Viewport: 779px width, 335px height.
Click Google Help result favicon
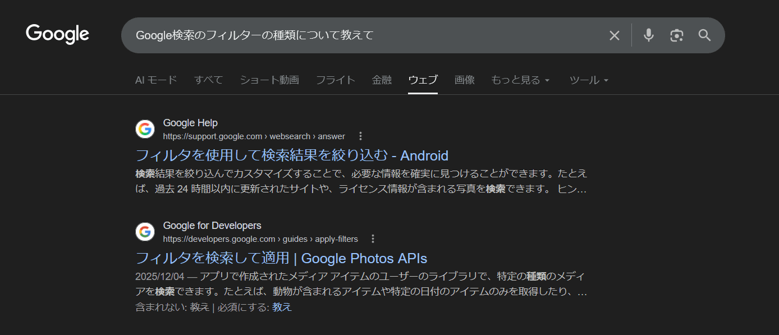145,129
